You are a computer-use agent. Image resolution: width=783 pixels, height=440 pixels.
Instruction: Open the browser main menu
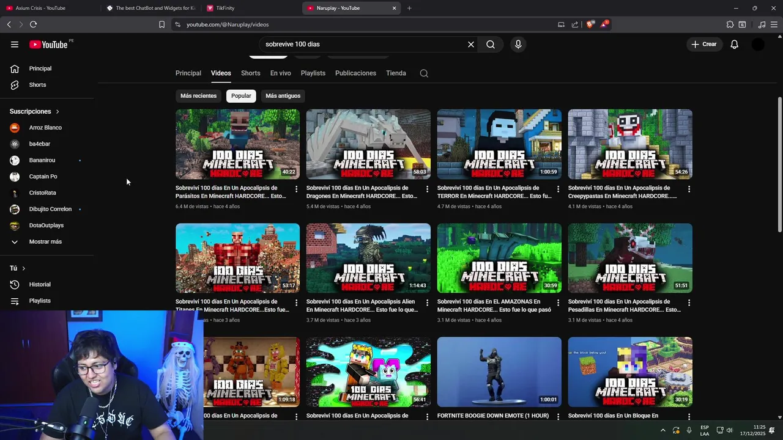click(x=774, y=24)
